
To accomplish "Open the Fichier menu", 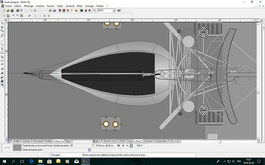I will (9, 6).
